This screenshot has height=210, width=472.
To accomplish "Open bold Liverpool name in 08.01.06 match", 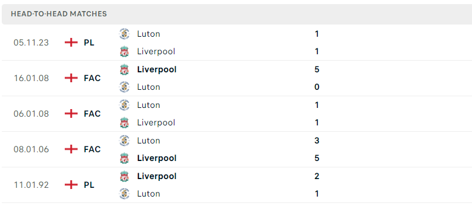I will point(157,158).
